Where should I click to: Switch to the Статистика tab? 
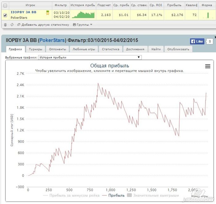click(x=110, y=49)
